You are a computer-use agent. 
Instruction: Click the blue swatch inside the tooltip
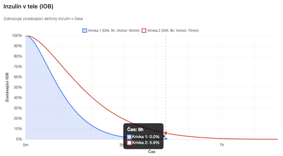129,137
